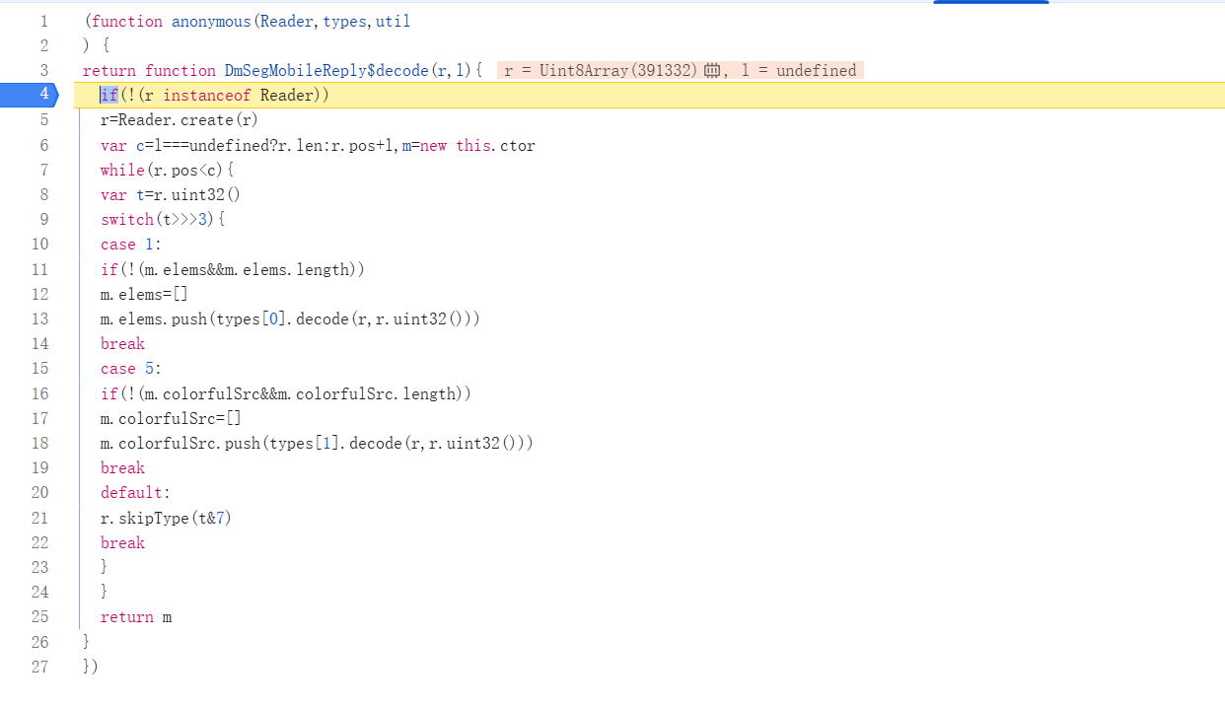
Task: Set breakpoint at line number 13
Action: click(x=39, y=318)
